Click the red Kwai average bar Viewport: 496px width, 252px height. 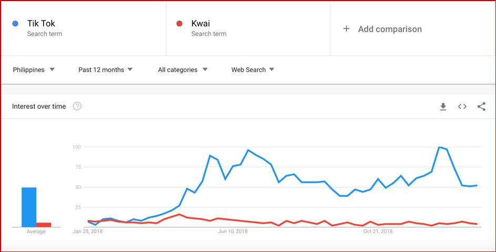(x=44, y=225)
